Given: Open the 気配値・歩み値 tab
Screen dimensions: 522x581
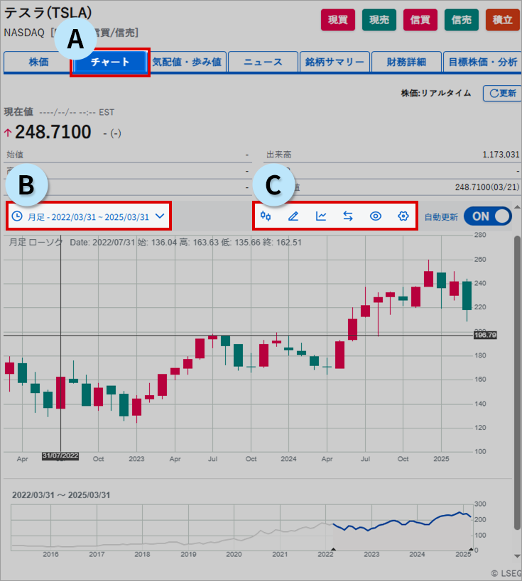Looking at the screenshot, I should (187, 62).
